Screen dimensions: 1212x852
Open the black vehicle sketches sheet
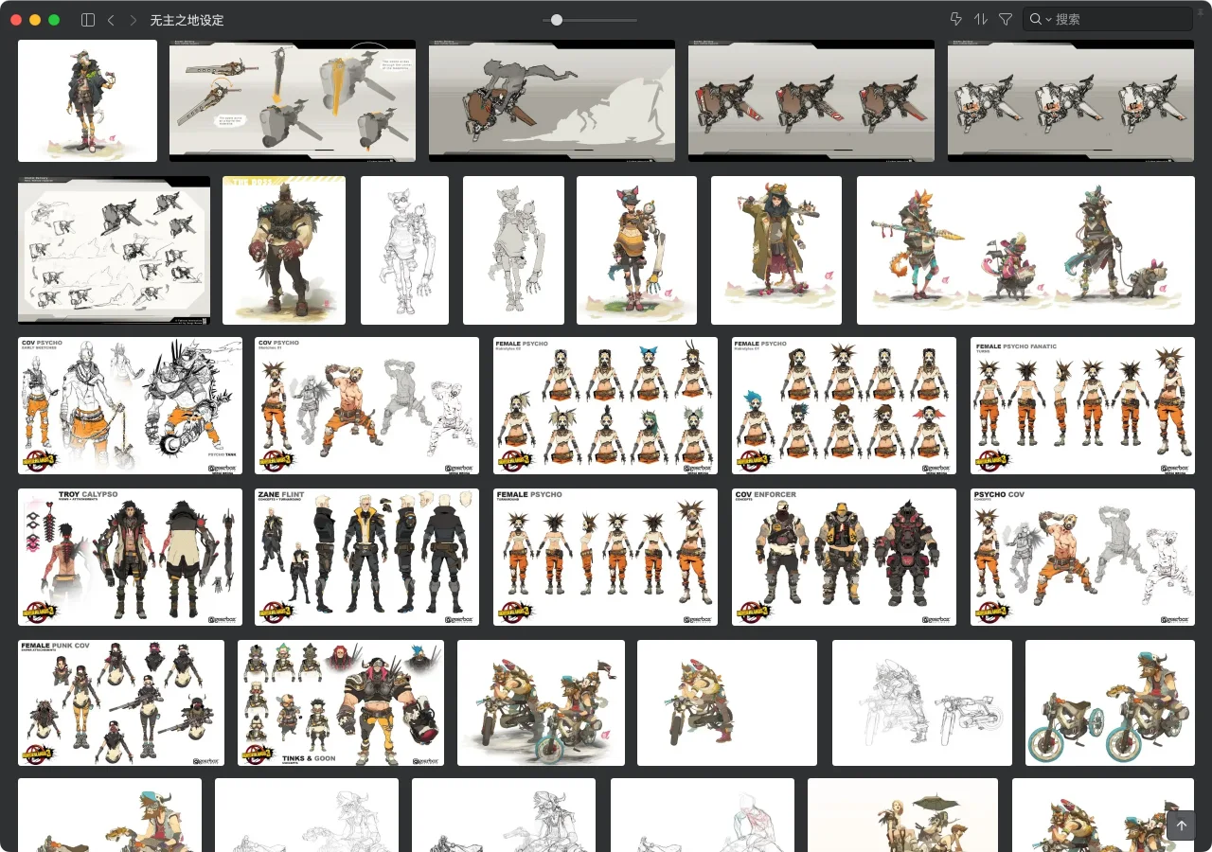click(114, 250)
